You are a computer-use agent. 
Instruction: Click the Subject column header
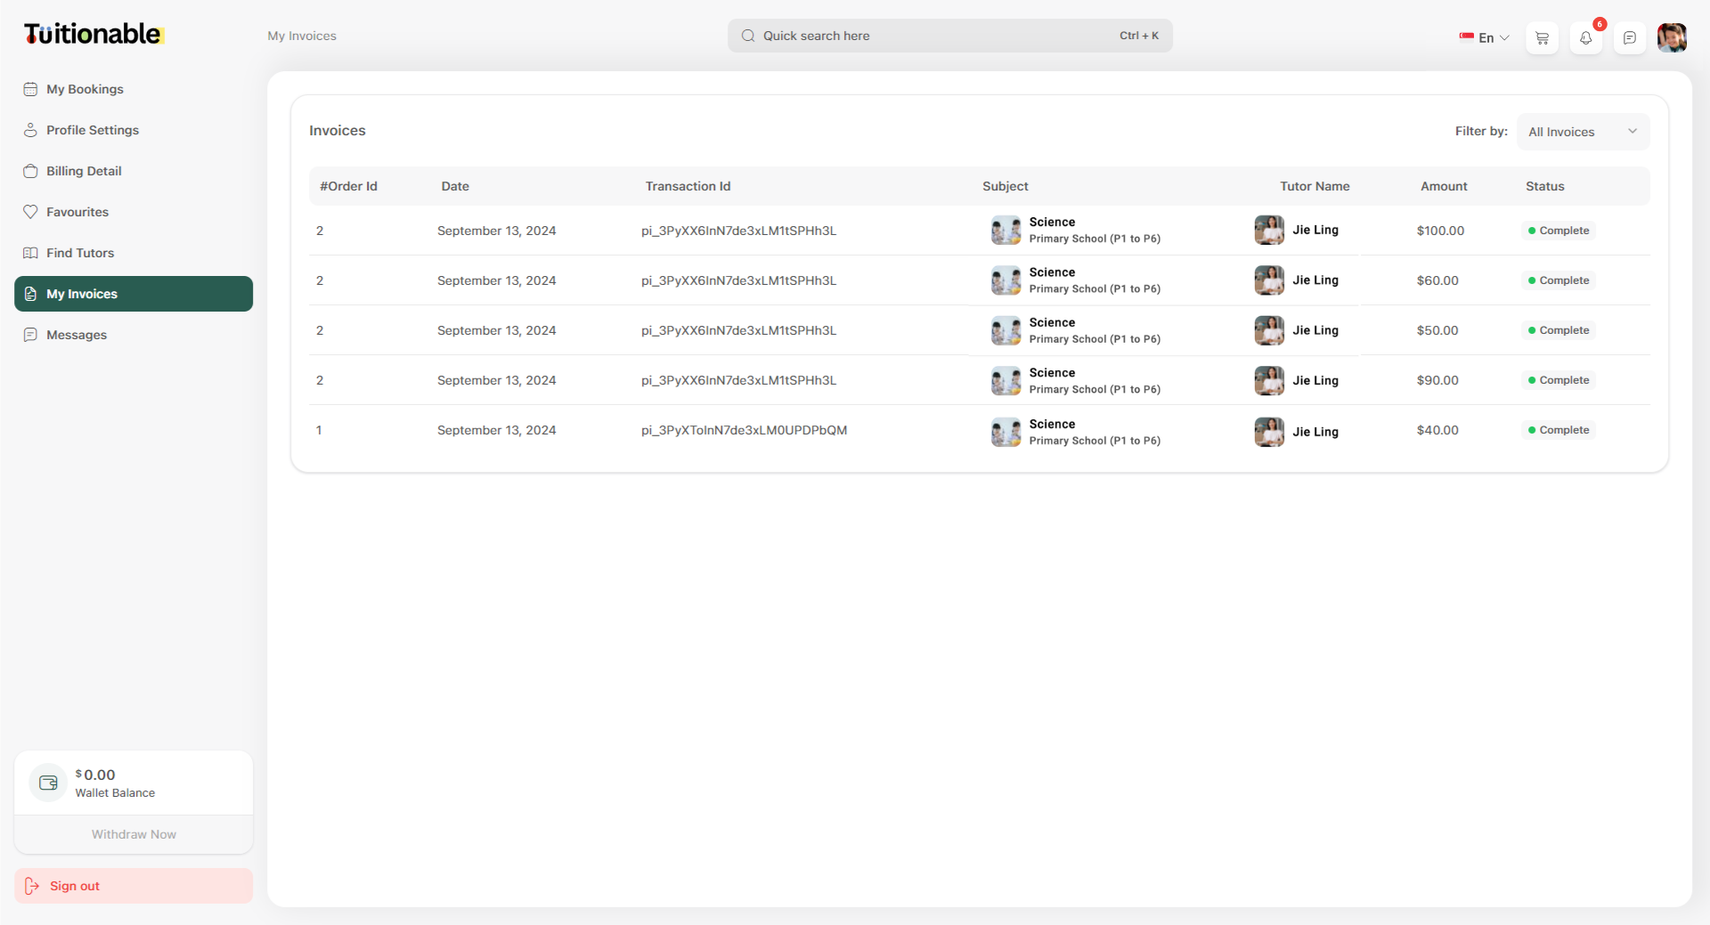[x=1006, y=186]
